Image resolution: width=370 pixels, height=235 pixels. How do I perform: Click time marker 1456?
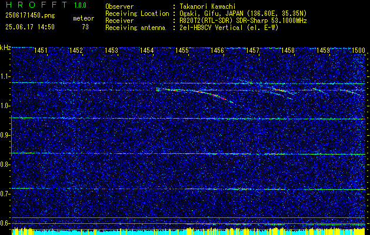pyautogui.click(x=217, y=50)
